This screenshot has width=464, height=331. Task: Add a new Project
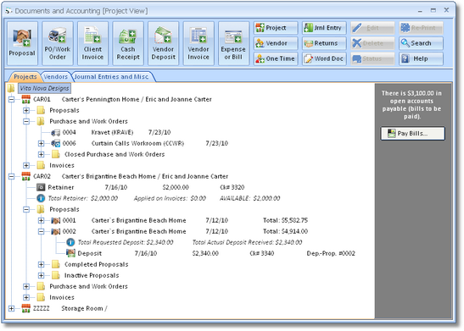[x=276, y=28]
